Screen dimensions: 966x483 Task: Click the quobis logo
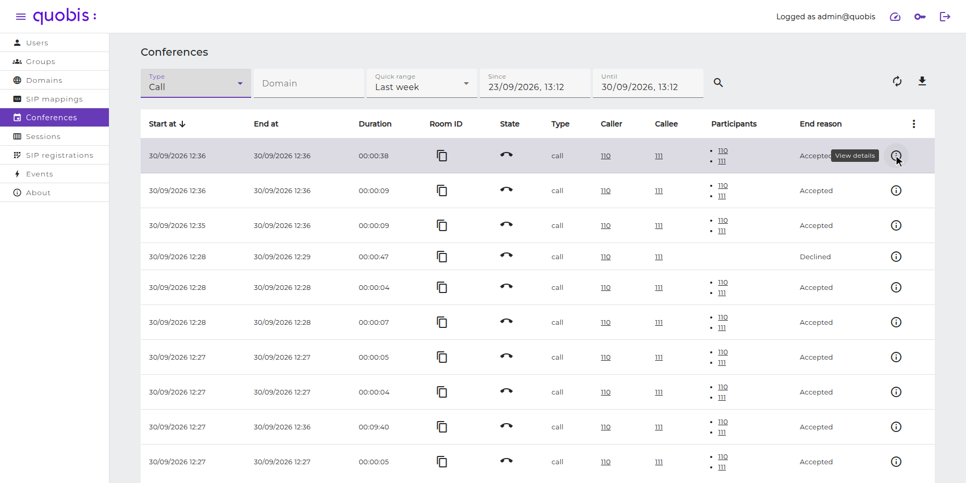[65, 16]
